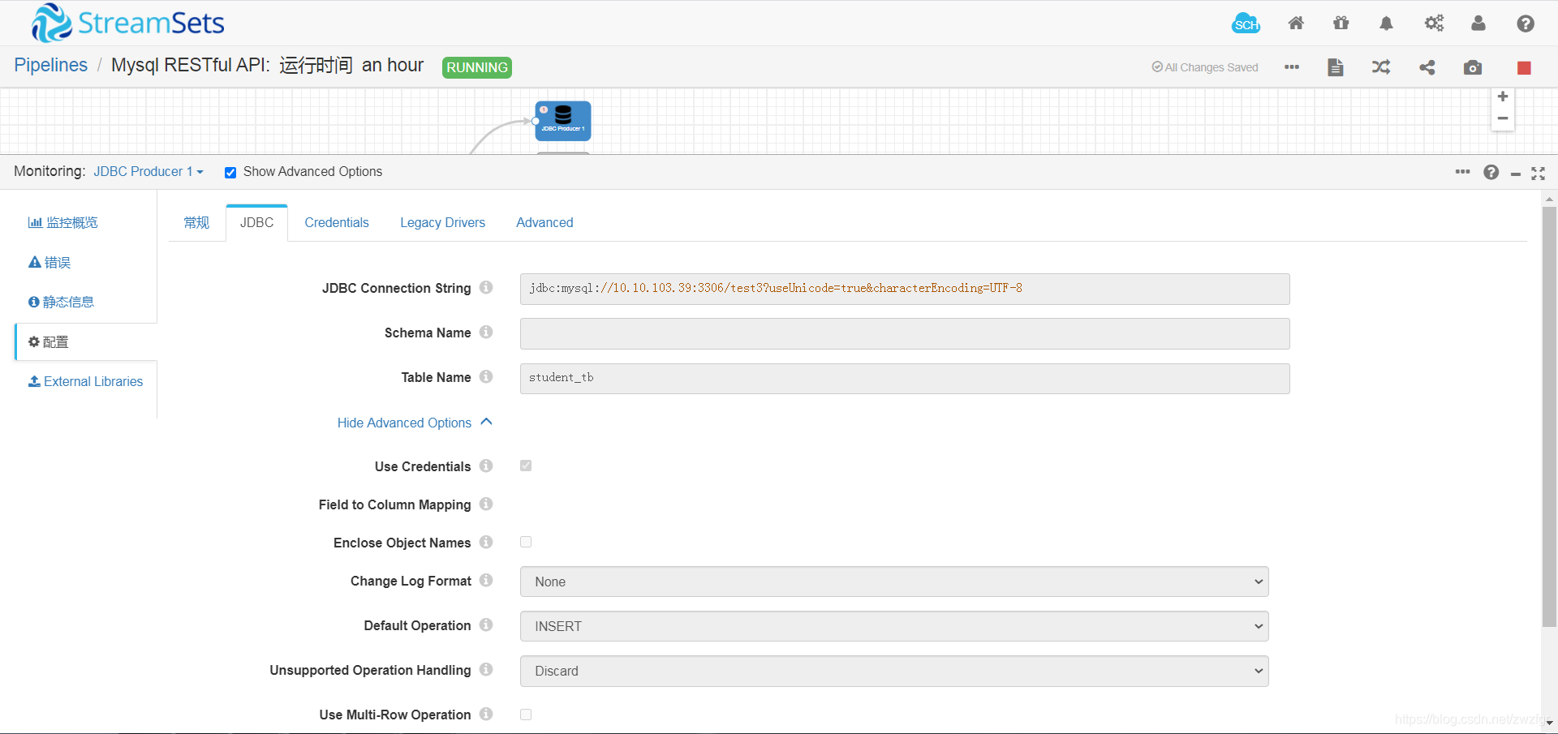Open administration gears icon
The width and height of the screenshot is (1558, 734).
1434,23
